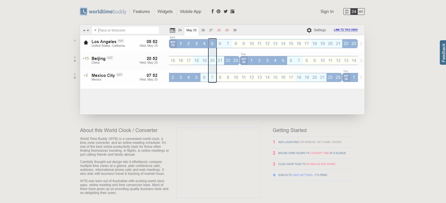Select date tab 27
Viewport: 446px width, 203px height.
[211, 30]
